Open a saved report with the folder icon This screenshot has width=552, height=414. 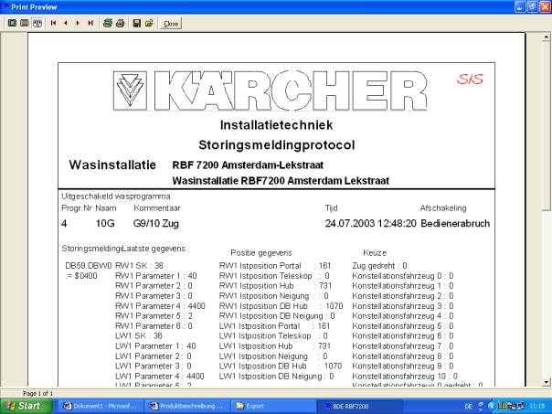click(x=149, y=23)
